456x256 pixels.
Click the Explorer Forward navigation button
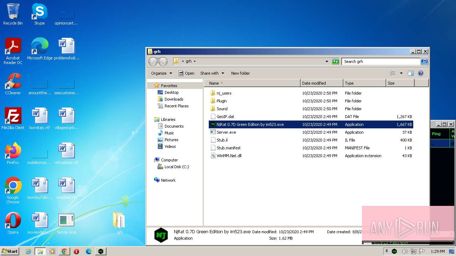coord(163,62)
